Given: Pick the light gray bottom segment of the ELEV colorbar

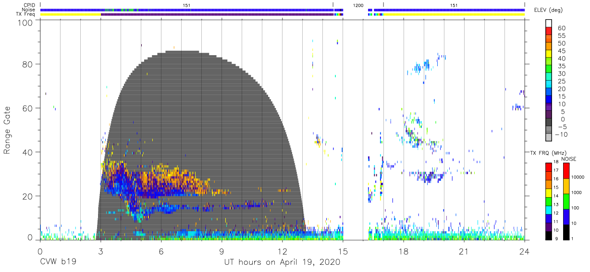Looking at the screenshot, I should tap(549, 137).
